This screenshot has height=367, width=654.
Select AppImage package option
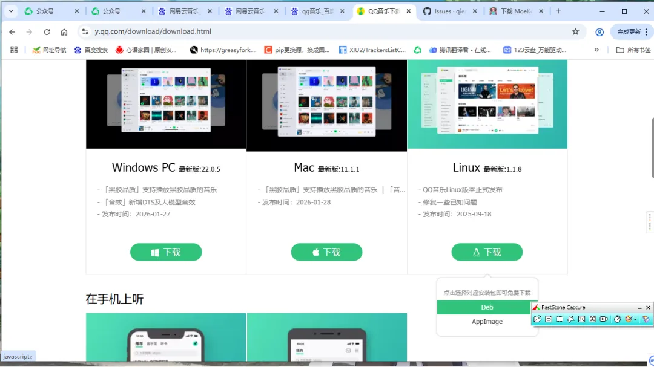click(x=487, y=322)
